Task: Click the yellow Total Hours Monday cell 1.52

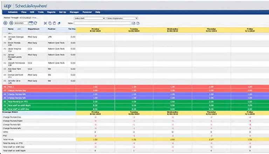Action: [x=95, y=139]
